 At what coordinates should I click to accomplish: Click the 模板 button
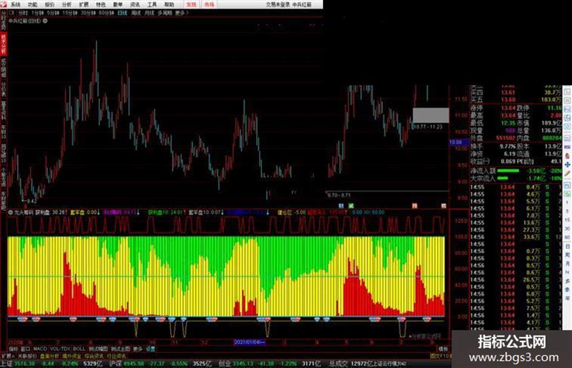443,349
